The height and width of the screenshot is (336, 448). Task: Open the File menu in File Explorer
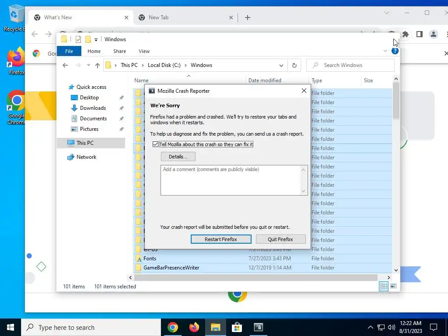point(69,51)
